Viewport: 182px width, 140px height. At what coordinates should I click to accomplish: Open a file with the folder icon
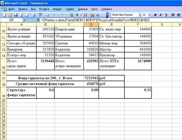pos(10,15)
